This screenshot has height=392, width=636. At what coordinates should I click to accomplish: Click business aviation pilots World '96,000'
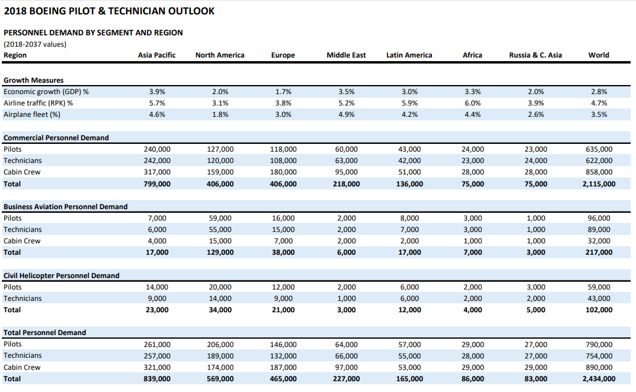[x=599, y=218]
